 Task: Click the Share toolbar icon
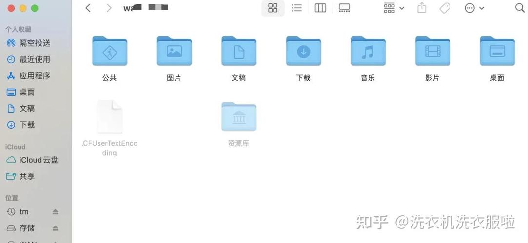click(x=422, y=8)
